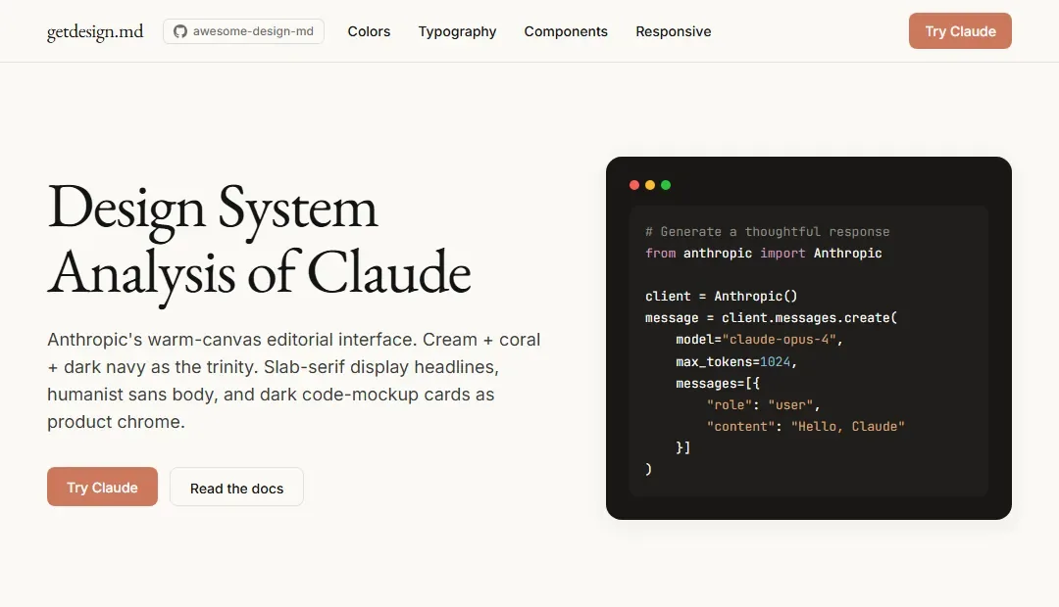Click the green dot in the code window
1059x607 pixels.
(666, 185)
